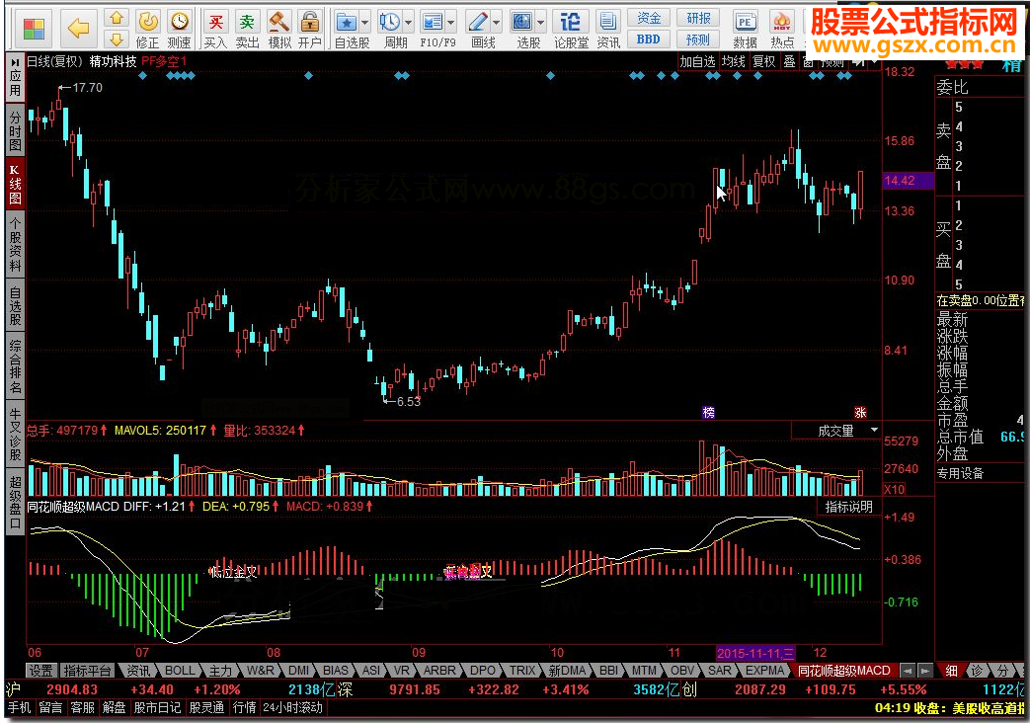Toggle 均线 moving average display

(734, 62)
